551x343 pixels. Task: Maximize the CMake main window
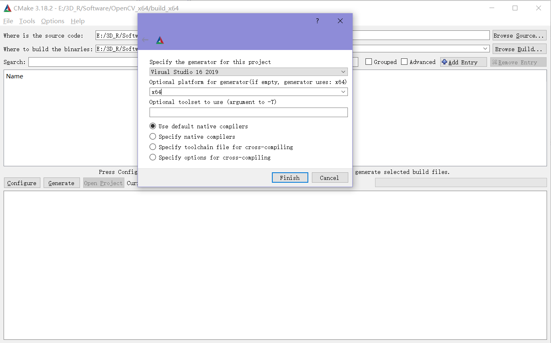(x=515, y=8)
